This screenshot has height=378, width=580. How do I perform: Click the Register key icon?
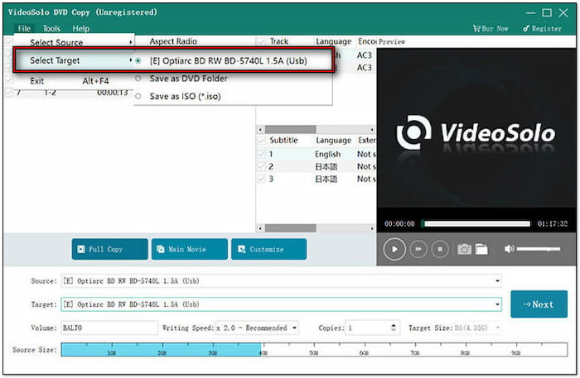(x=527, y=28)
